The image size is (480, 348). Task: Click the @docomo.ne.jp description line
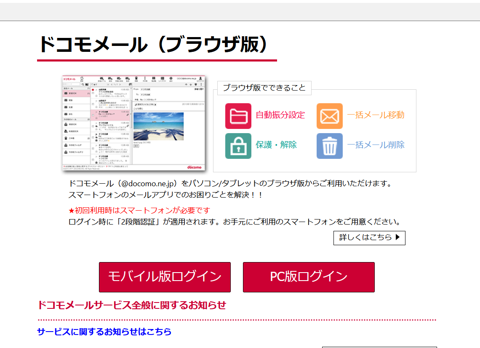230,184
